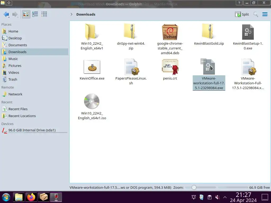Viewport: 271px width, 203px height.
Task: Go forward with the grey arrow button
Action: pos(15,14)
